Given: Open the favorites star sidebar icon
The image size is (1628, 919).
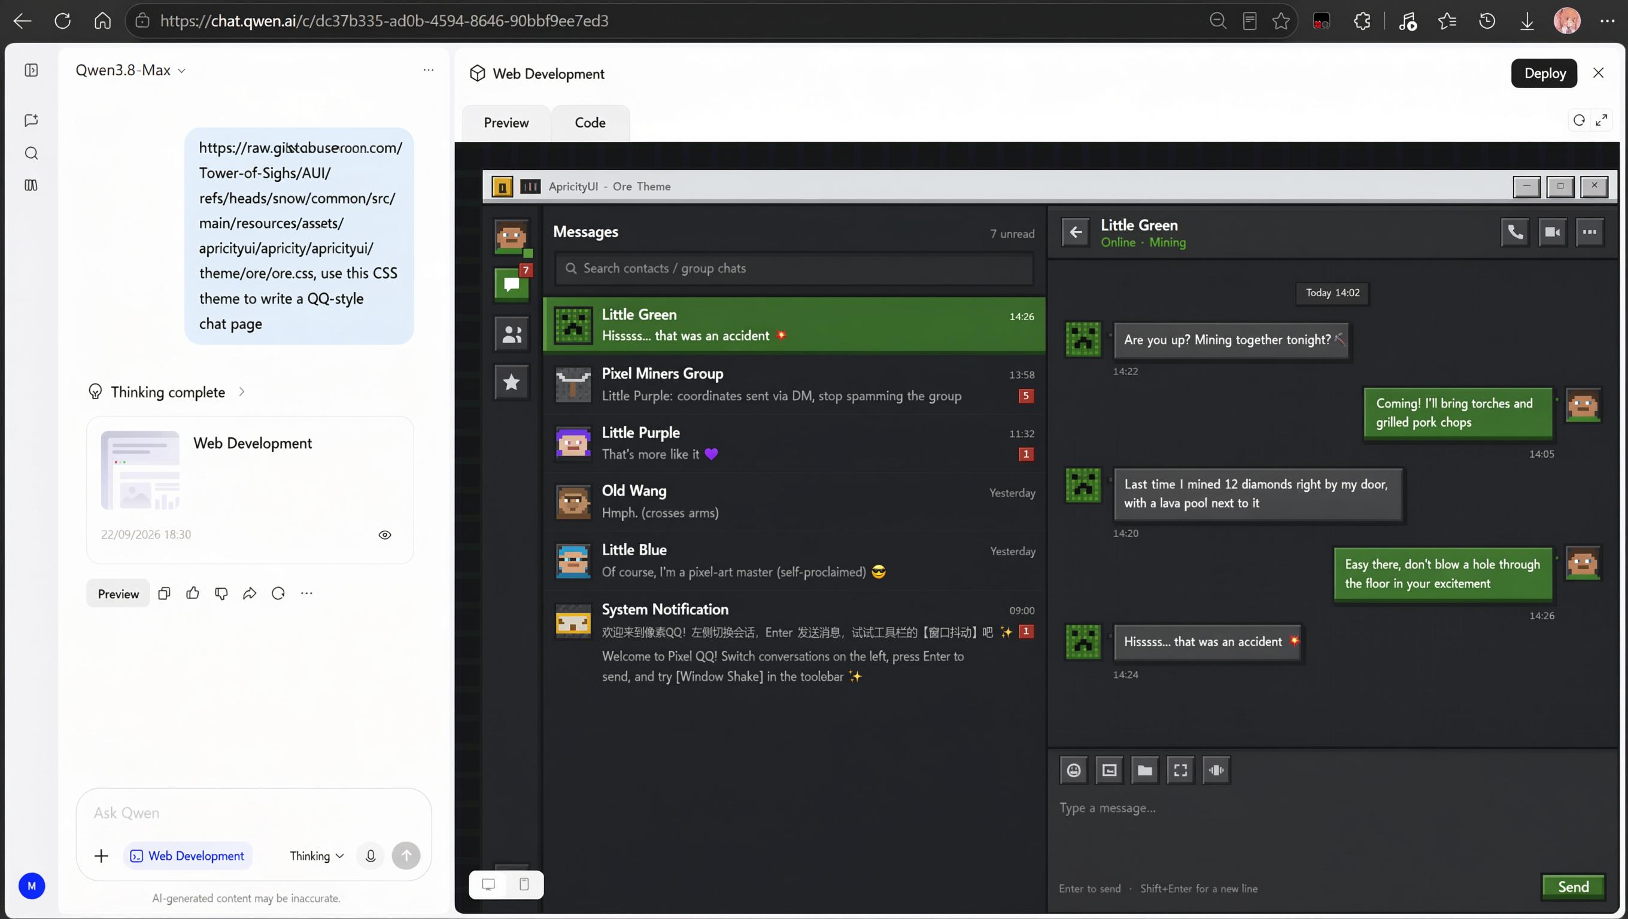Looking at the screenshot, I should [x=511, y=382].
